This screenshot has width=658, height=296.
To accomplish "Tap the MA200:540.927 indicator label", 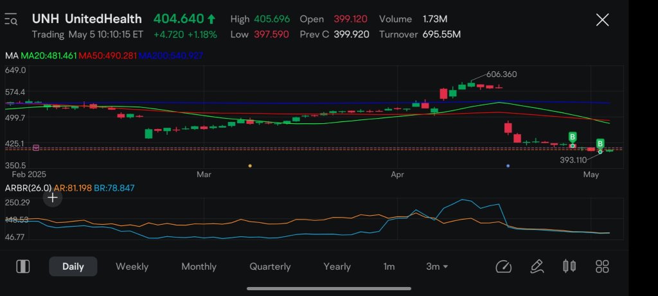I will point(171,55).
